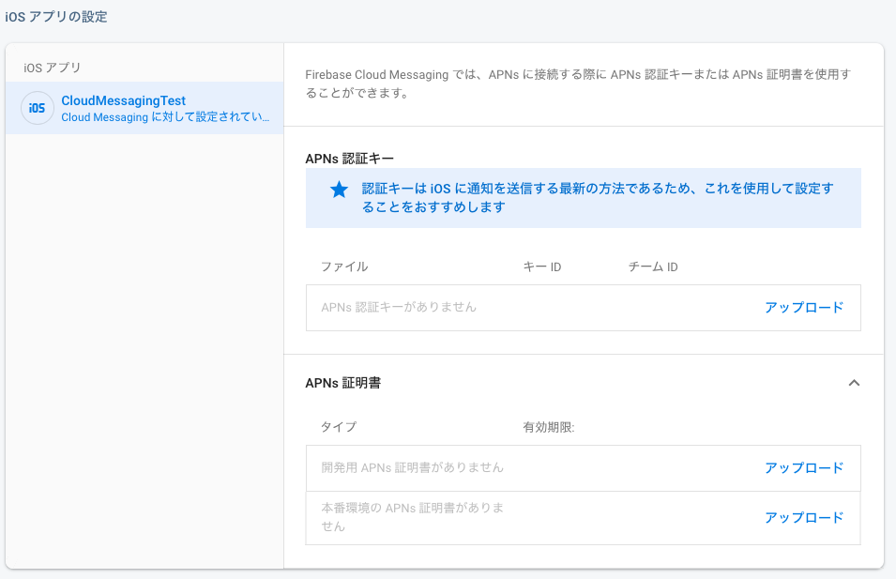Click the iOS logo next to CloudMessagingTest
Viewport: 896px width, 579px height.
[x=37, y=108]
